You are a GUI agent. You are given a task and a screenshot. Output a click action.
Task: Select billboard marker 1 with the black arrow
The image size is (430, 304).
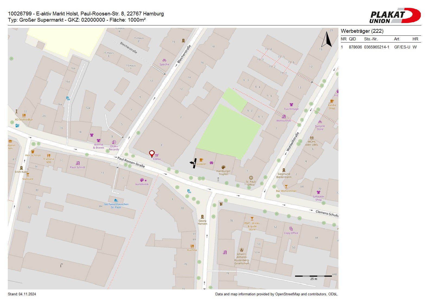[x=193, y=163]
